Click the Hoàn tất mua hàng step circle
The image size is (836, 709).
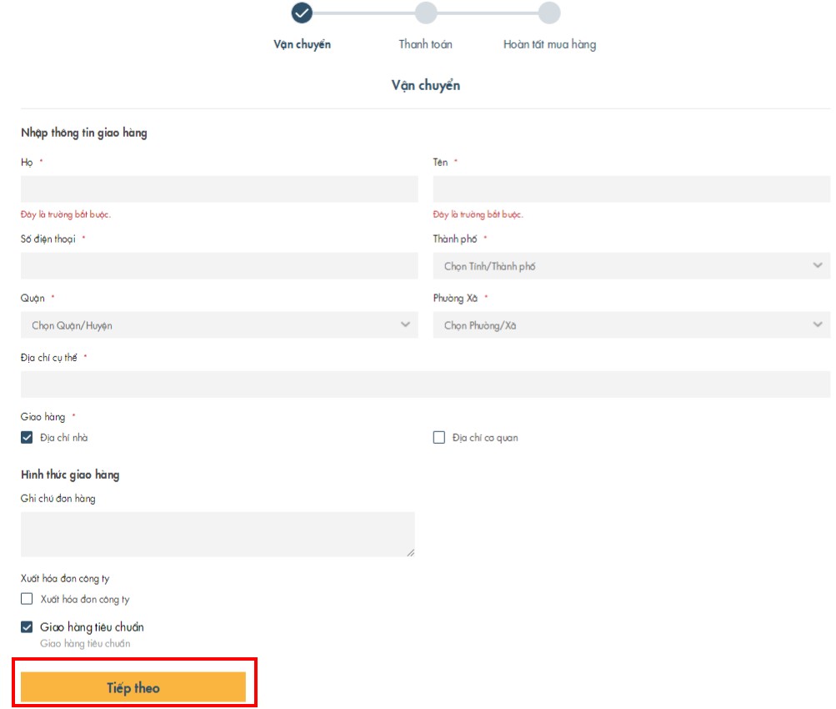click(x=549, y=13)
